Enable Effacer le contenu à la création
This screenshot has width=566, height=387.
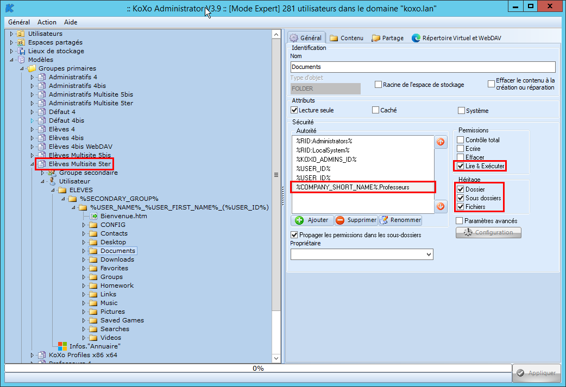[x=491, y=84]
